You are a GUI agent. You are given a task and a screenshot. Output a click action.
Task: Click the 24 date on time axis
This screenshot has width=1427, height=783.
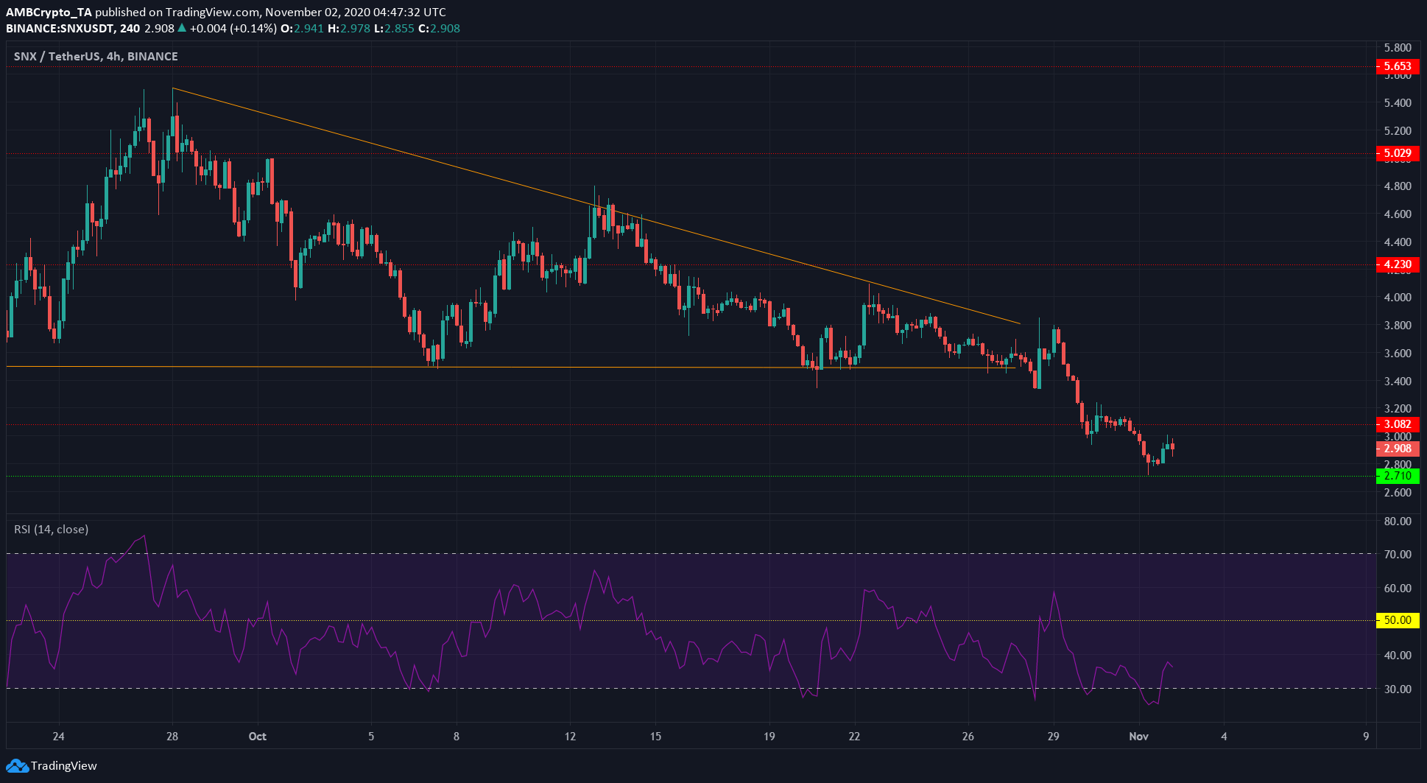click(x=59, y=737)
